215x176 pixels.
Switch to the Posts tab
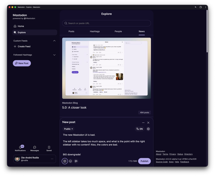click(x=71, y=31)
